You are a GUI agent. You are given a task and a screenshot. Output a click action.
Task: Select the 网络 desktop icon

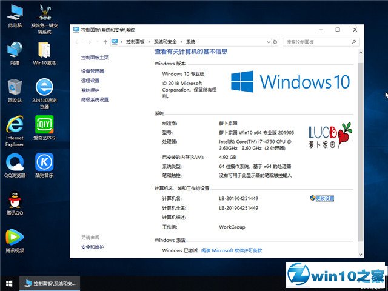pyautogui.click(x=15, y=53)
